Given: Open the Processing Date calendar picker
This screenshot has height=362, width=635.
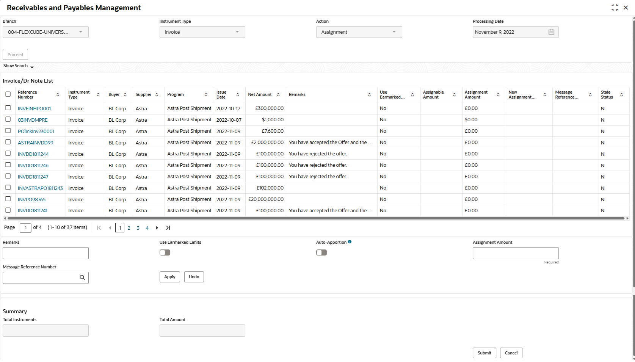Looking at the screenshot, I should click(x=551, y=32).
